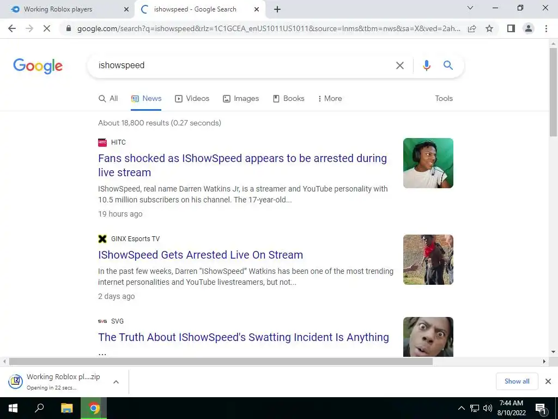558x419 pixels.
Task: Click the vertical page scrollbar
Action: tap(553, 92)
